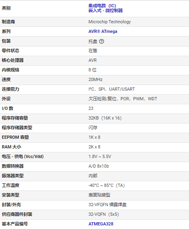The width and height of the screenshot is (189, 229).
Task: Click the 表面贴装型 mounting type value
Action: [99, 195]
